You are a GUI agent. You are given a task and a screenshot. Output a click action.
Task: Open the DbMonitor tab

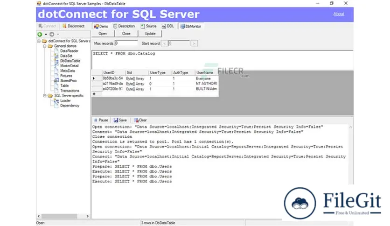tap(190, 26)
